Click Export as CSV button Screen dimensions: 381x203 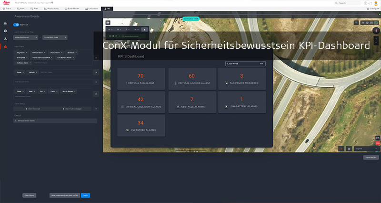pyautogui.click(x=371, y=157)
